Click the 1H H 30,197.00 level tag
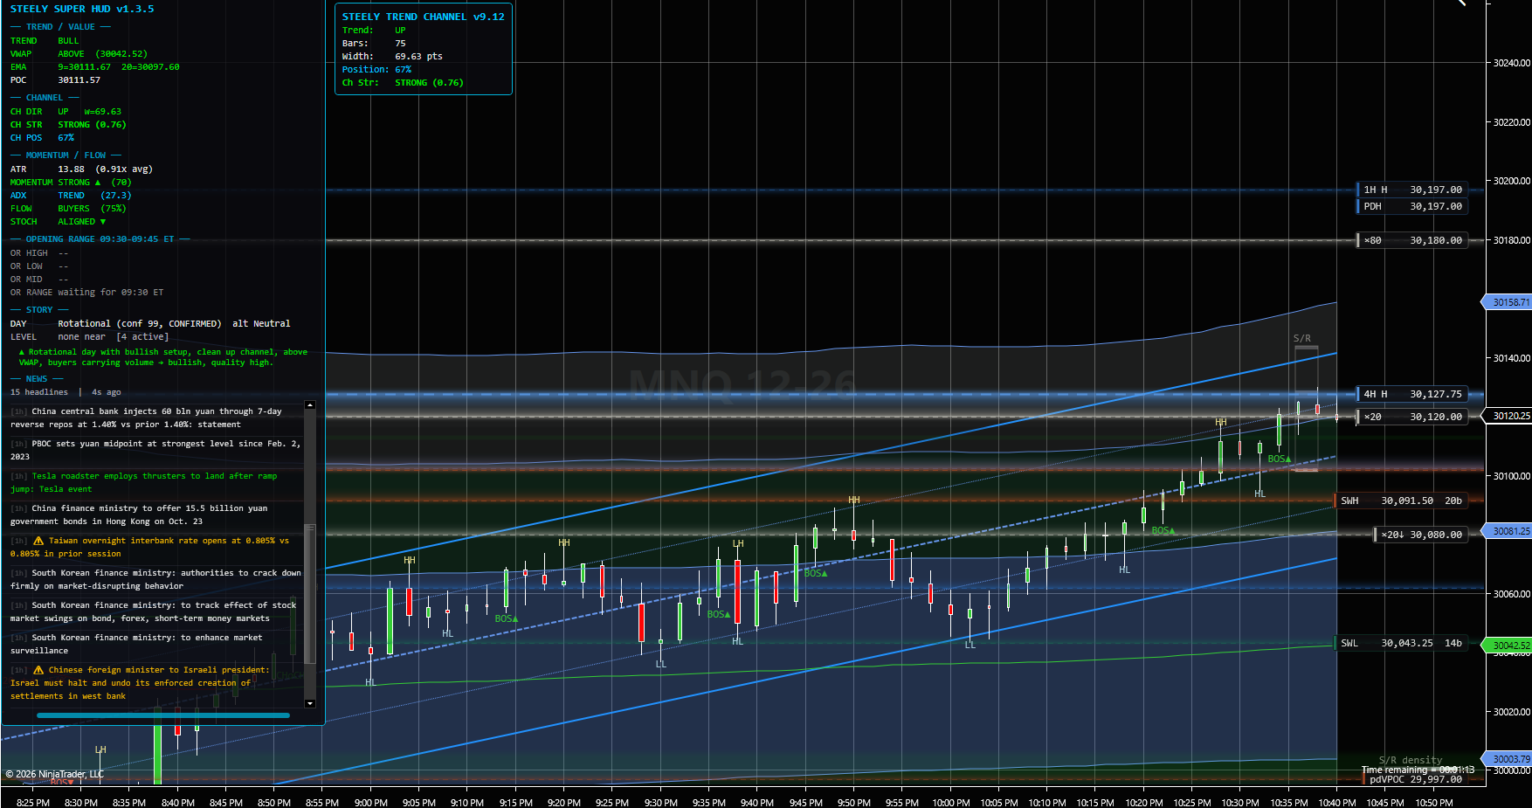This screenshot has height=808, width=1532. [1412, 190]
